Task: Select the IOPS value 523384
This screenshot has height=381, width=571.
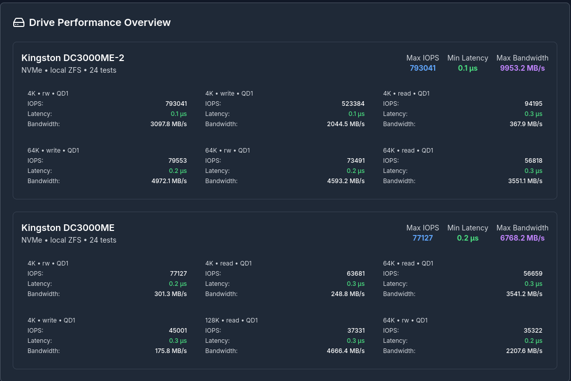Action: tap(353, 104)
